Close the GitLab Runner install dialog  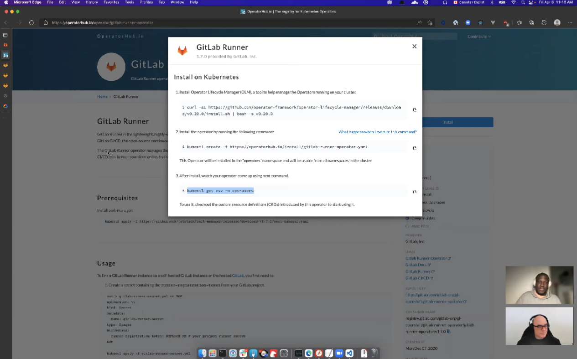[x=414, y=46]
